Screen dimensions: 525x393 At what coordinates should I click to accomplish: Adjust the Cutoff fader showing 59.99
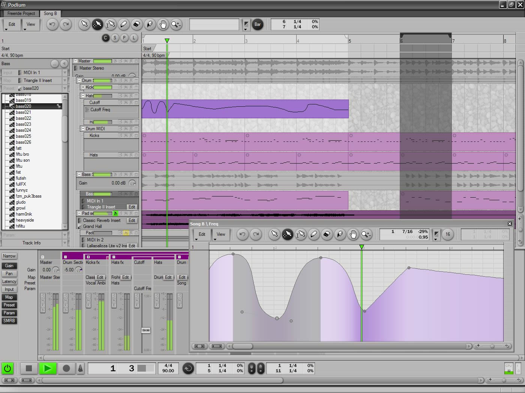tap(146, 330)
